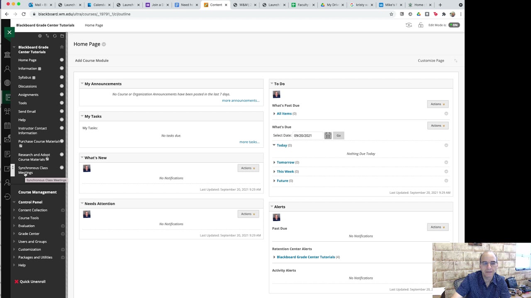Open the Chrome Extensions puzzle icon

click(443, 14)
